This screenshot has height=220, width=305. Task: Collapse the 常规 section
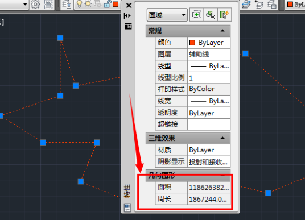click(x=222, y=31)
